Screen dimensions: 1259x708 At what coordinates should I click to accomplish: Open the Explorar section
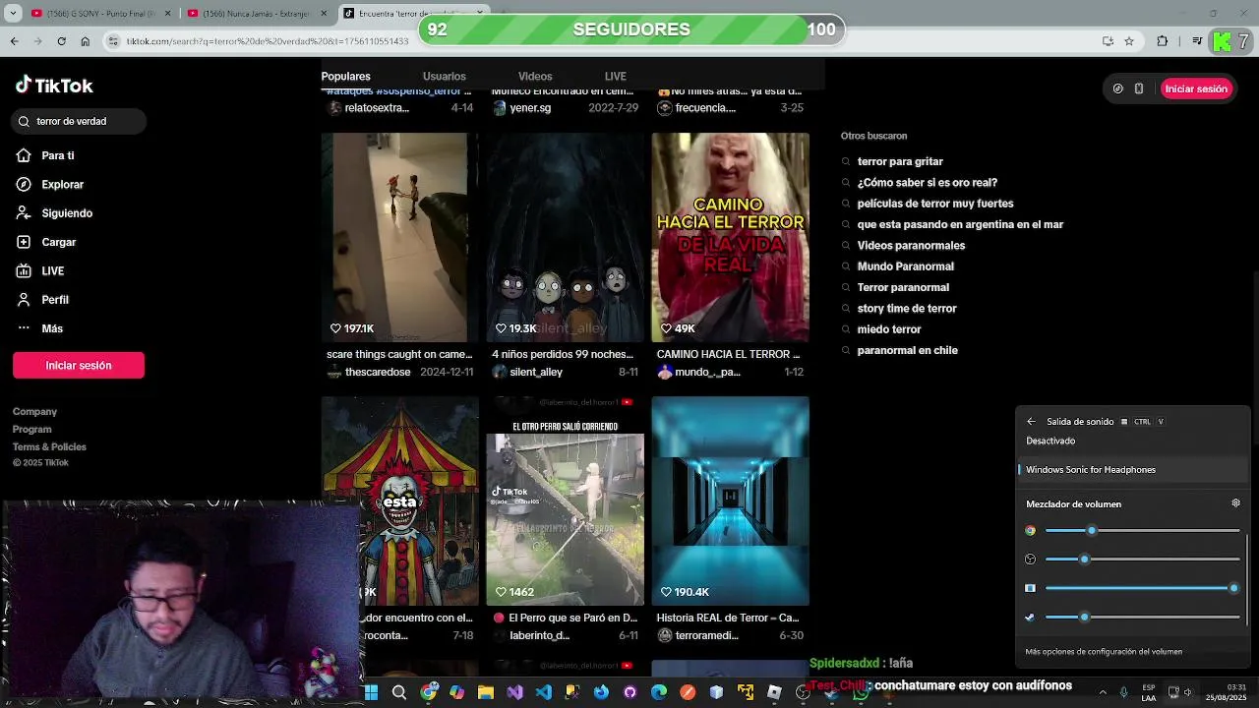(50, 184)
